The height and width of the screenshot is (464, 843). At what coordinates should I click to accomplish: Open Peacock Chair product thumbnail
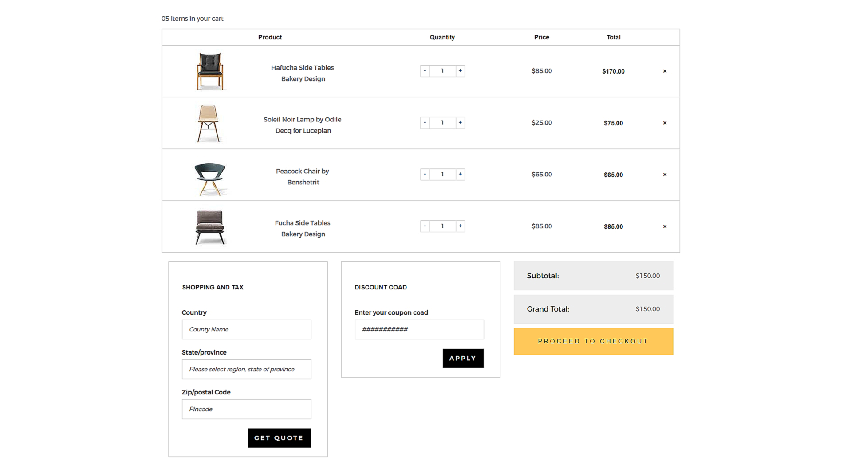(210, 179)
